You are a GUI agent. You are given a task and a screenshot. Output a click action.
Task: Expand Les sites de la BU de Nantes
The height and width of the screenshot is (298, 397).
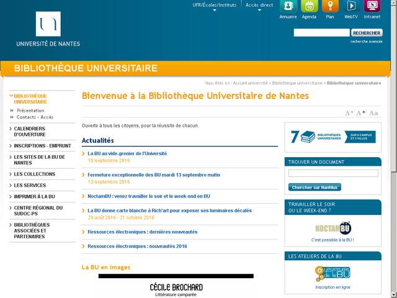coord(39,160)
